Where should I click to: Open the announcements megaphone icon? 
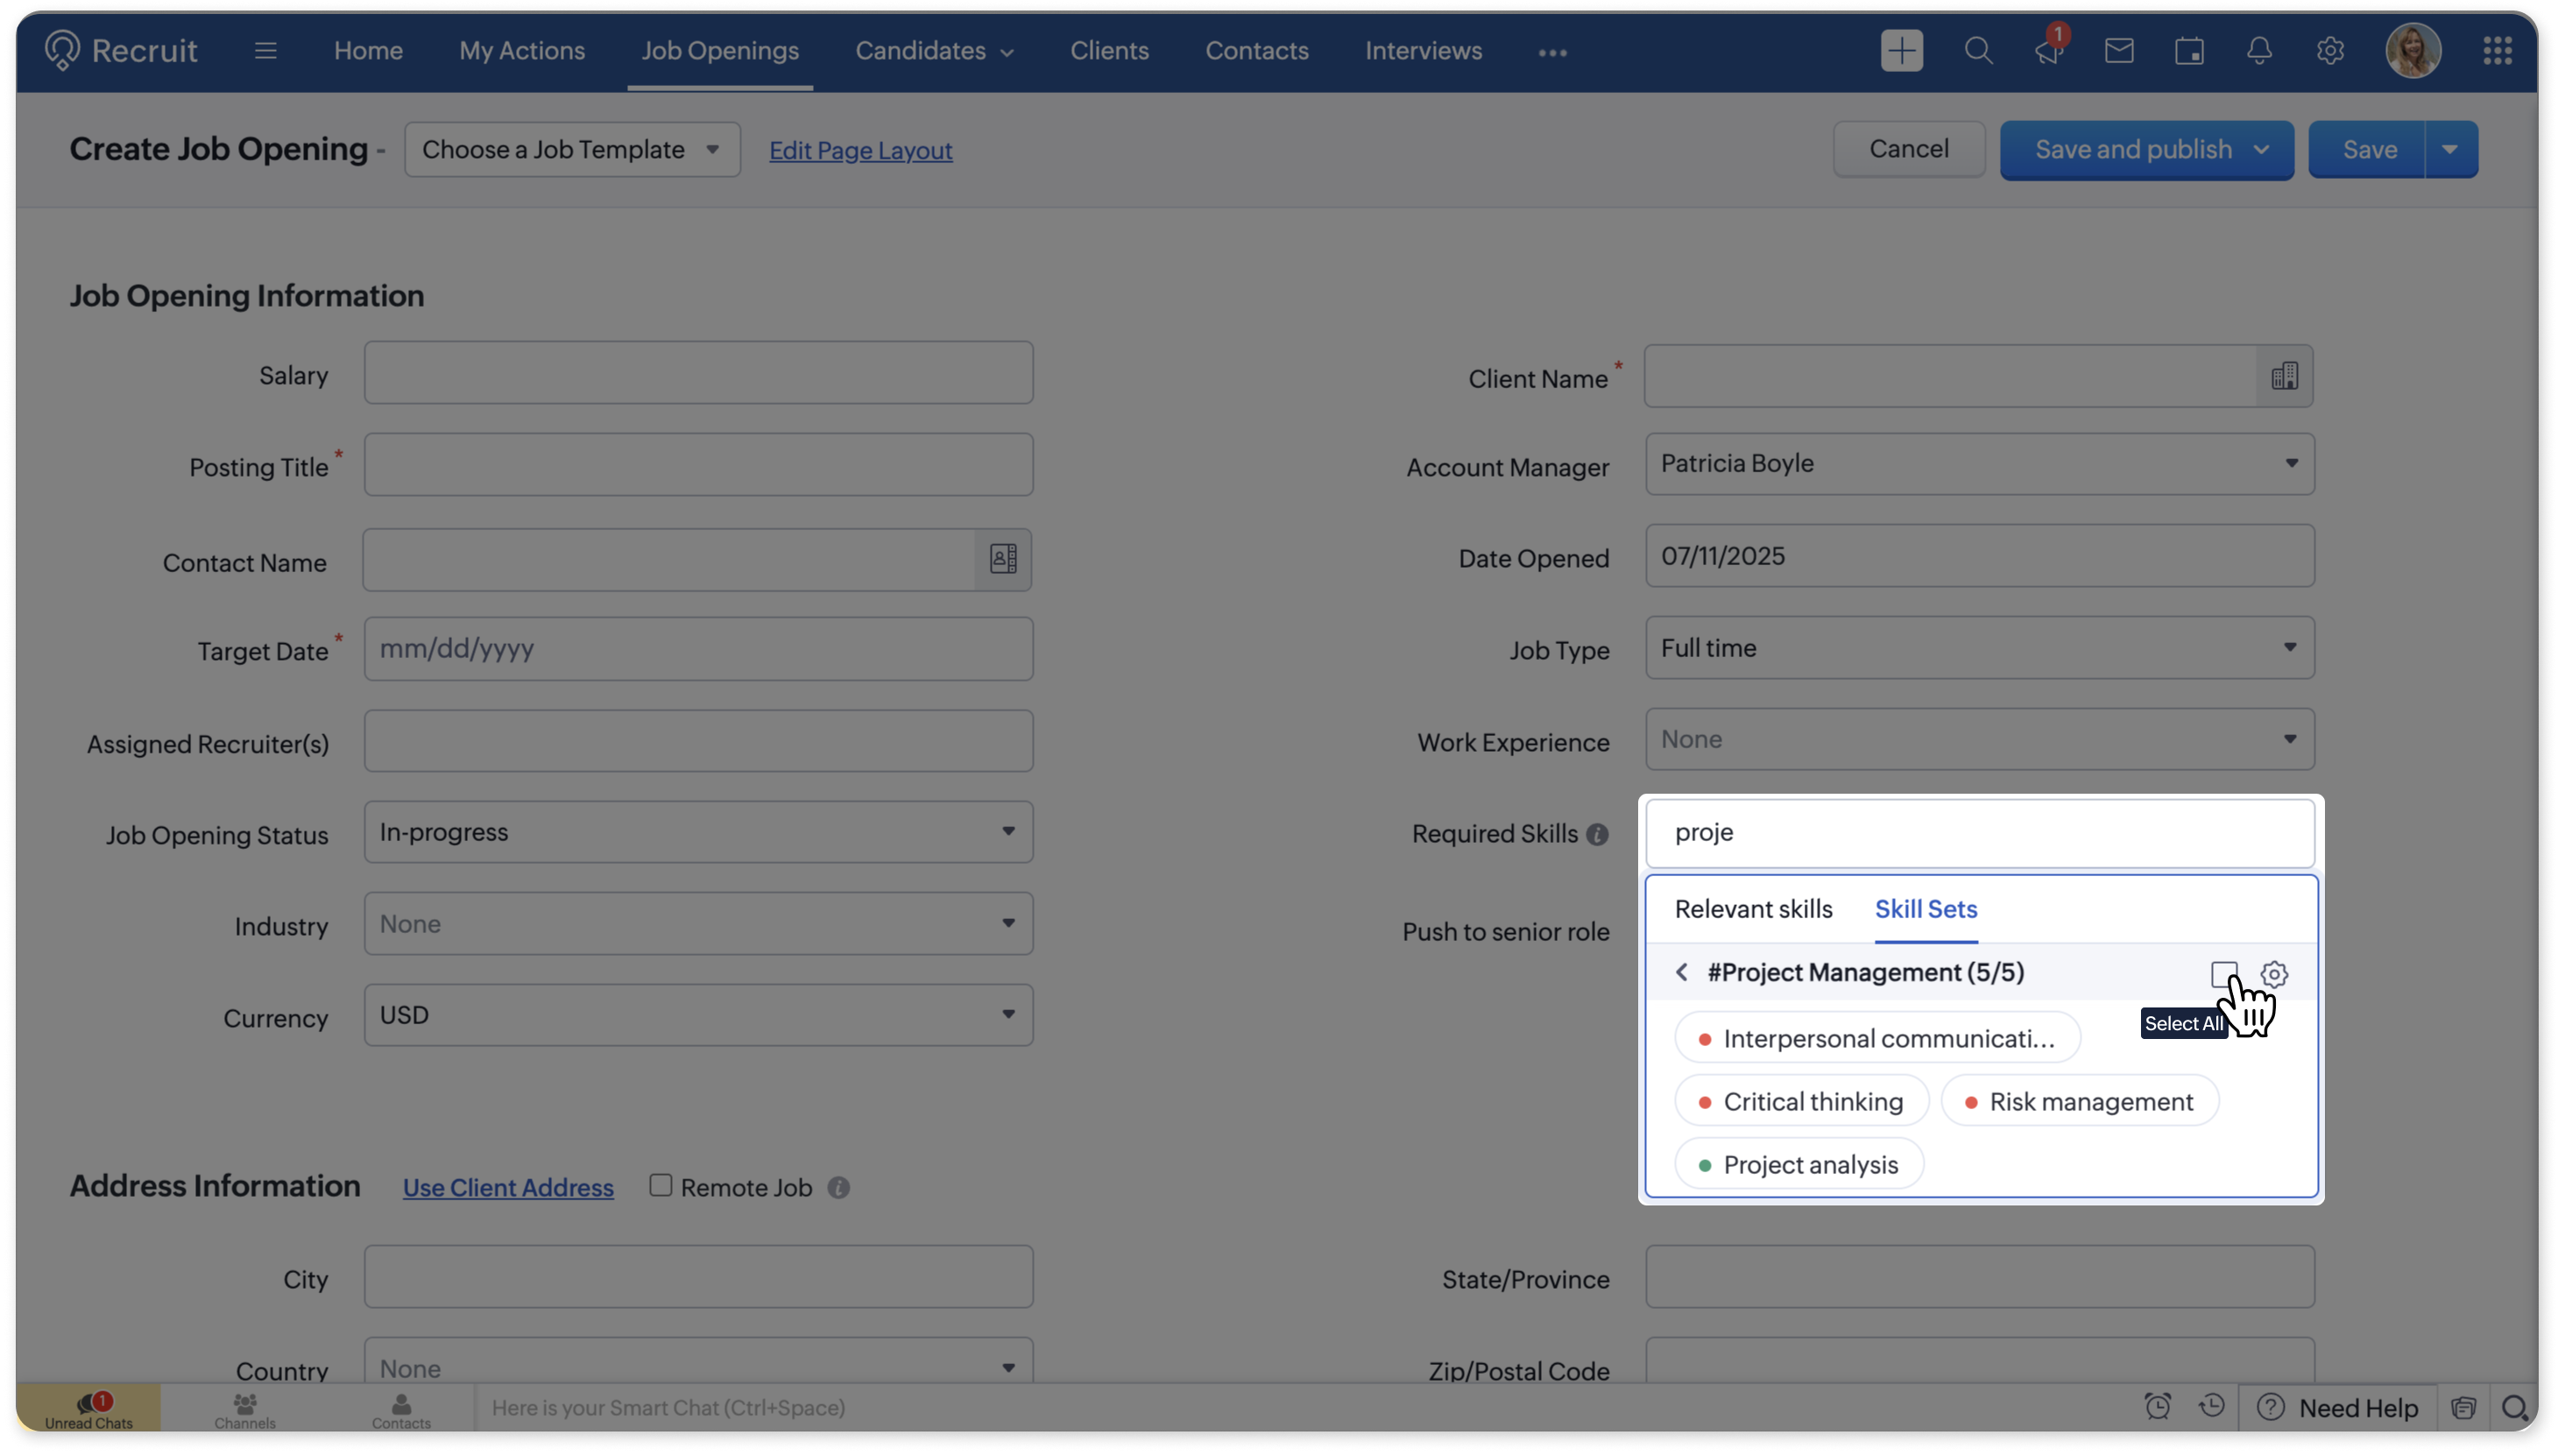2047,51
